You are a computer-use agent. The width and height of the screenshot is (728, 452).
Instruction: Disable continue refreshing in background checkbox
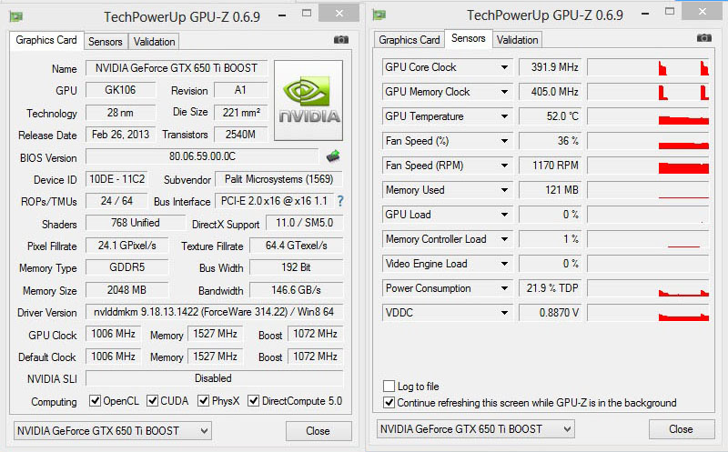click(389, 403)
